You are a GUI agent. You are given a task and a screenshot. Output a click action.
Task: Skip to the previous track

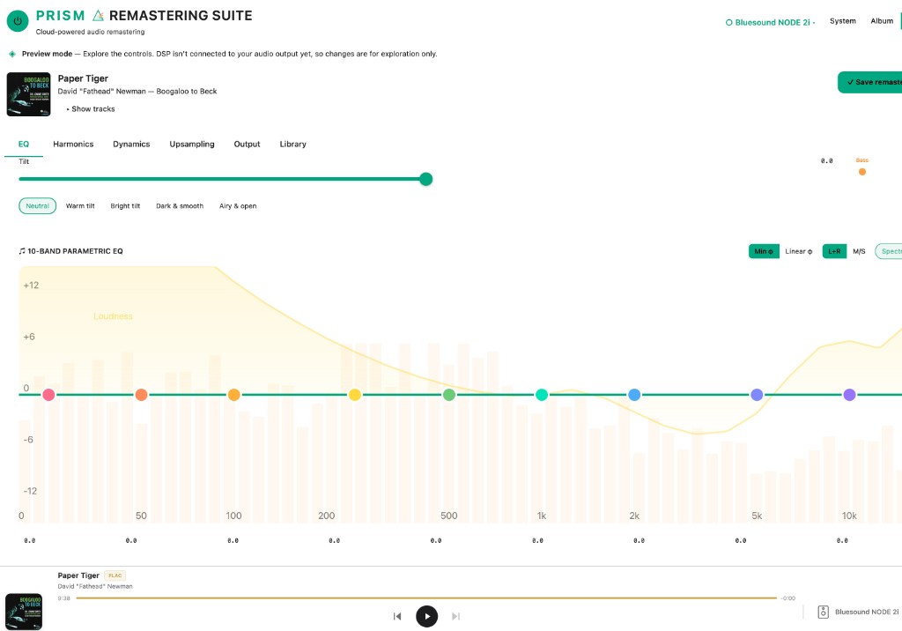(397, 616)
